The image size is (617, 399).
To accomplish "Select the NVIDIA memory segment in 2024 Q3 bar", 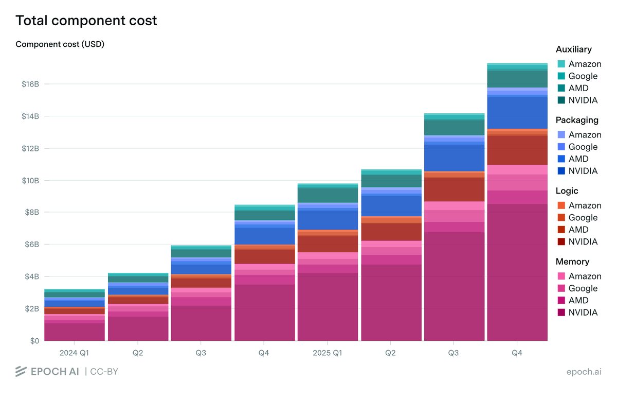I will point(201,323).
